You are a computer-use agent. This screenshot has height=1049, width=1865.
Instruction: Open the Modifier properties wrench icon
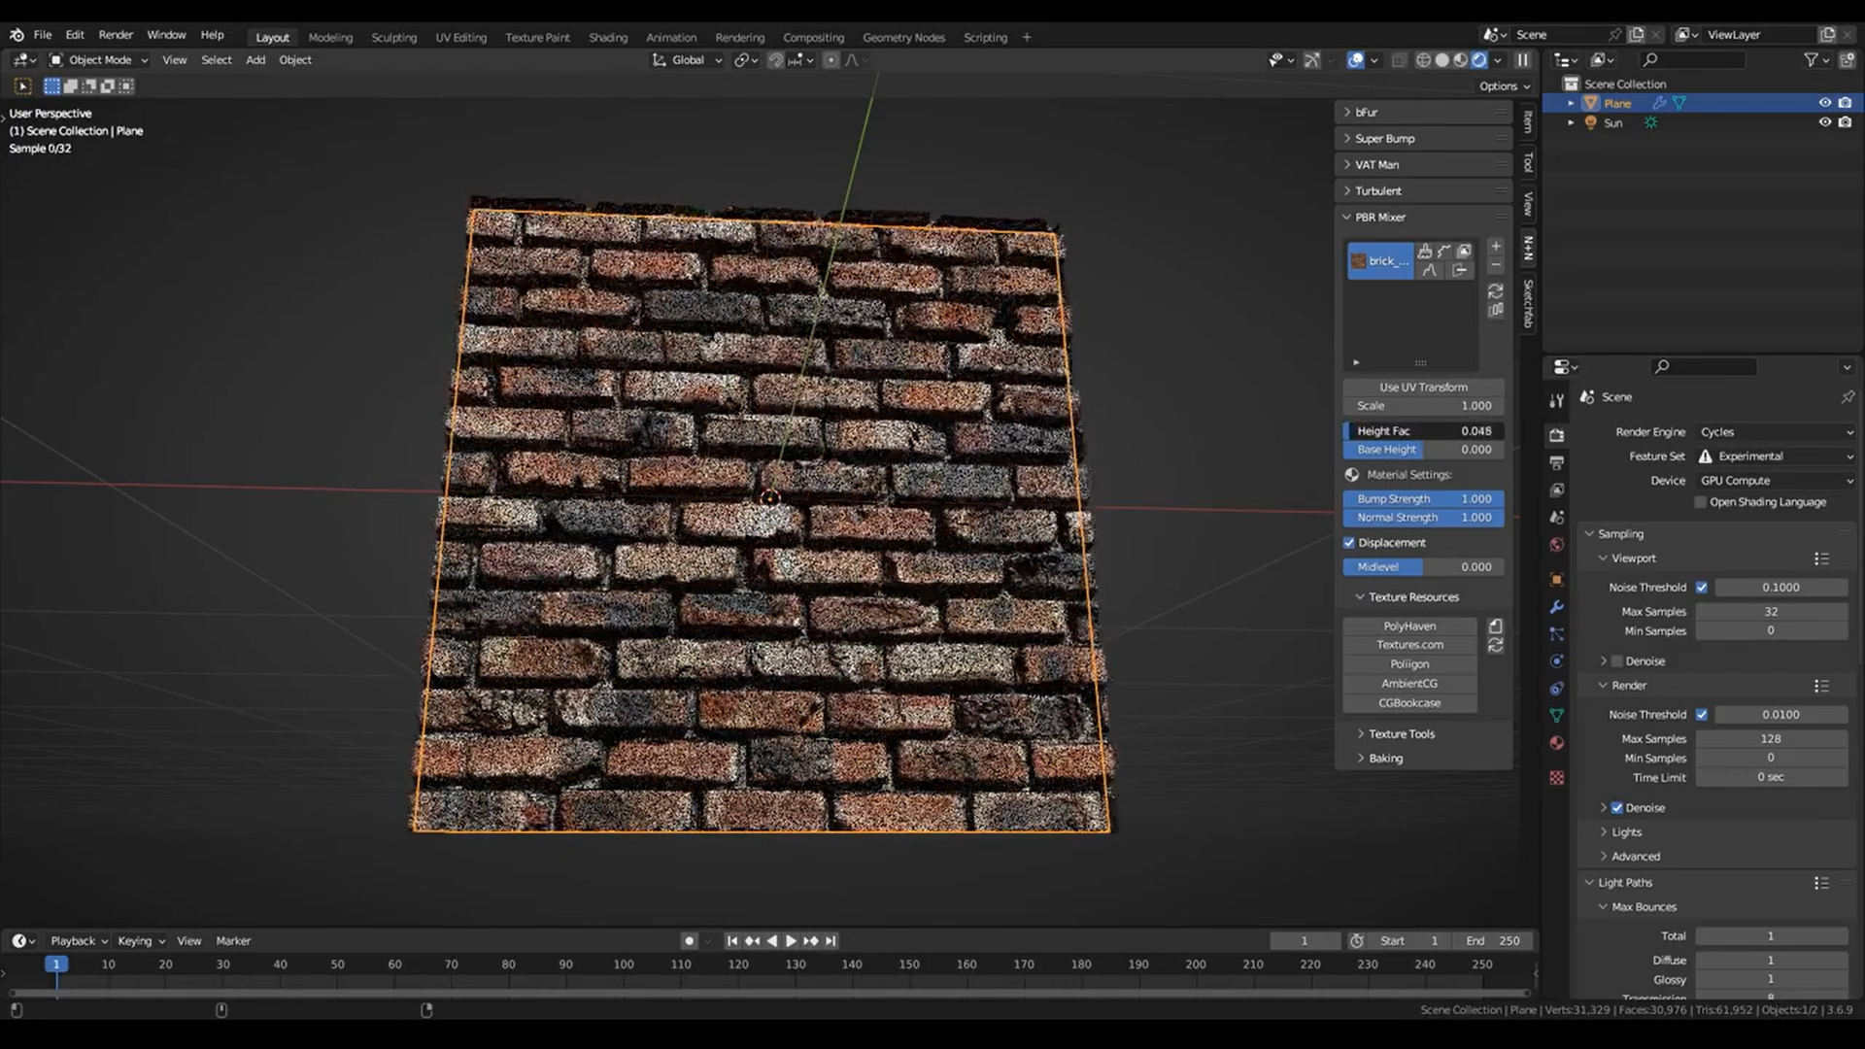tap(1557, 607)
